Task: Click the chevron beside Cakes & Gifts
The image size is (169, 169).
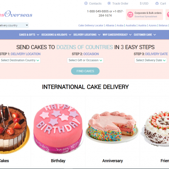Action: click(x=38, y=35)
